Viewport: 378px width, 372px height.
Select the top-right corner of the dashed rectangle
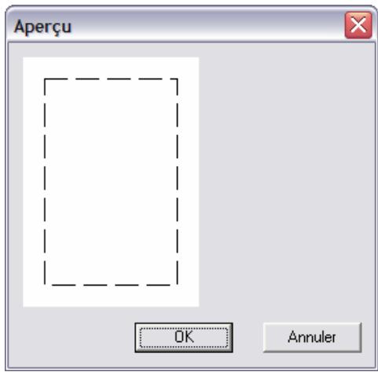click(x=178, y=79)
